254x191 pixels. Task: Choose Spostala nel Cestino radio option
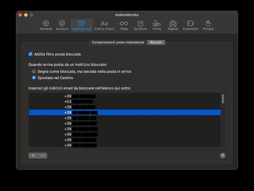(x=34, y=78)
